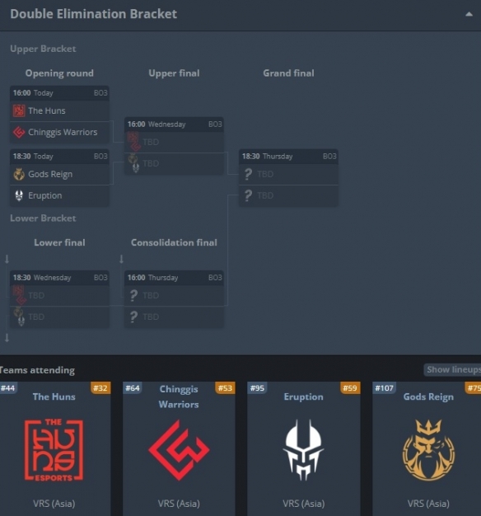Click the #53 badge on Chinggis Warriors
The width and height of the screenshot is (481, 516).
(x=225, y=388)
